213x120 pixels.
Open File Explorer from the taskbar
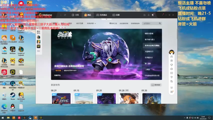coord(8,118)
